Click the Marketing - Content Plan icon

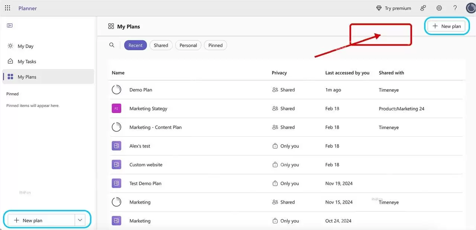[x=116, y=127]
